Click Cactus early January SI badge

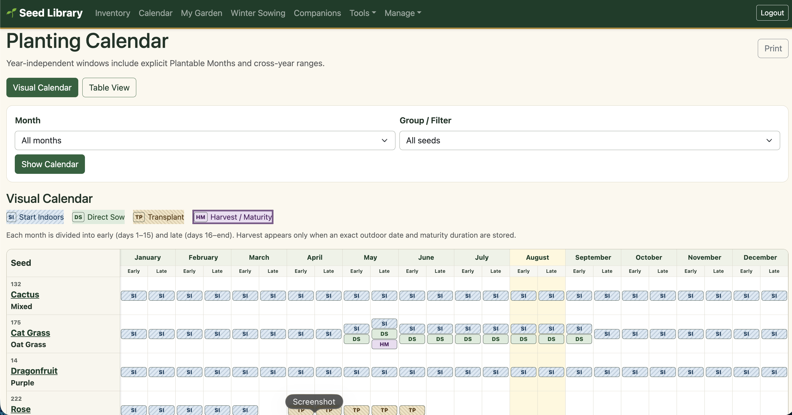point(134,295)
